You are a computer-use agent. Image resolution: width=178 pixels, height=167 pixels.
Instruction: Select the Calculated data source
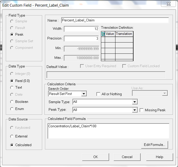point(12,145)
